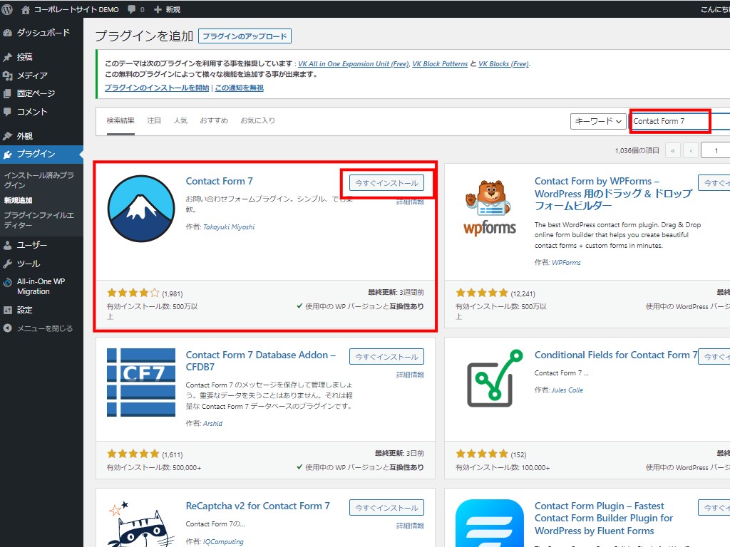This screenshot has height=547, width=730.
Task: Open the キーワード search type dropdown
Action: tap(598, 122)
